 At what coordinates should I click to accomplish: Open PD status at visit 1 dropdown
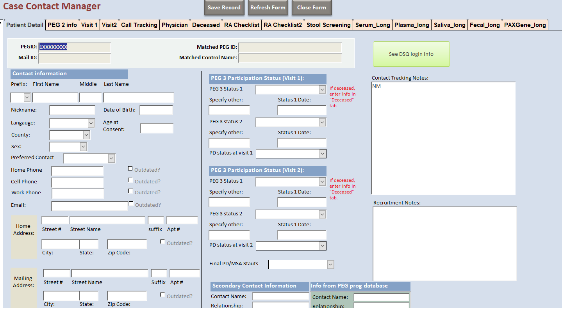(x=322, y=154)
